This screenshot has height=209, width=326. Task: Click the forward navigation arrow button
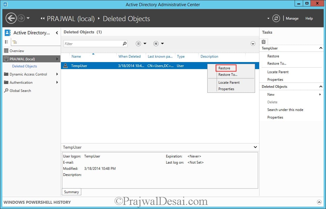(x=21, y=18)
